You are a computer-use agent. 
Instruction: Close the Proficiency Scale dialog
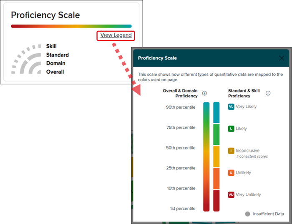(282, 58)
